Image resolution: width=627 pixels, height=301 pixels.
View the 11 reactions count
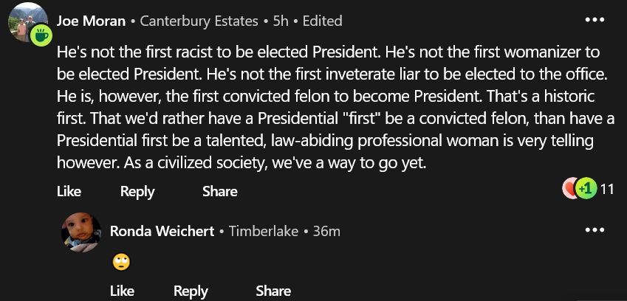(607, 190)
